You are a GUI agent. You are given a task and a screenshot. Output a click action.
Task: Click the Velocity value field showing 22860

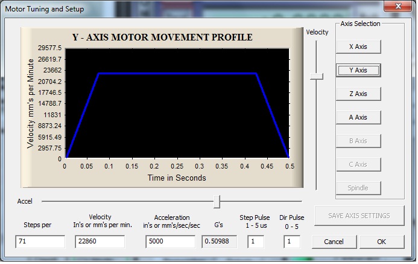pyautogui.click(x=99, y=242)
